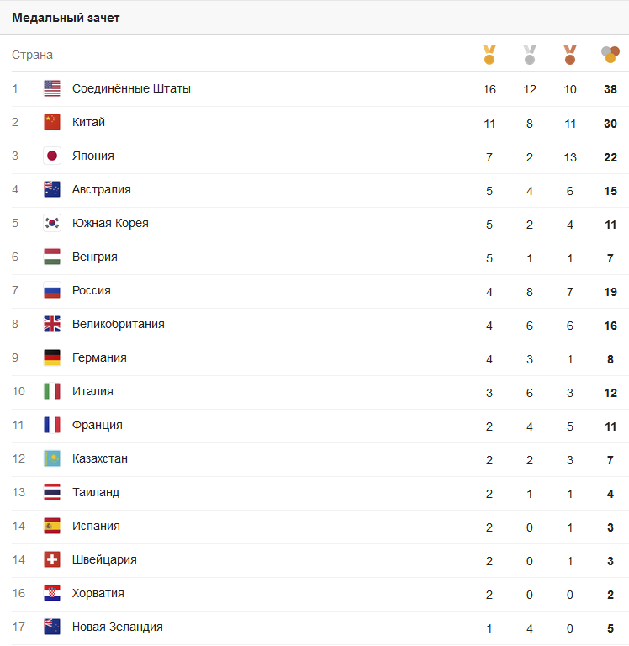The height and width of the screenshot is (646, 629).
Task: Click the Страна column header
Action: (32, 55)
